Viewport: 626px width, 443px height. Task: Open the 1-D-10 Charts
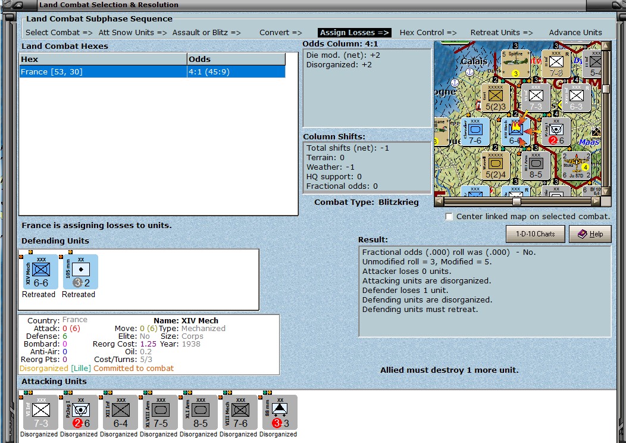click(536, 234)
